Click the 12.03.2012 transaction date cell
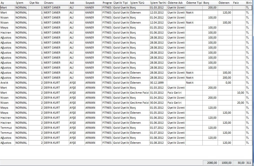 tap(158, 13)
